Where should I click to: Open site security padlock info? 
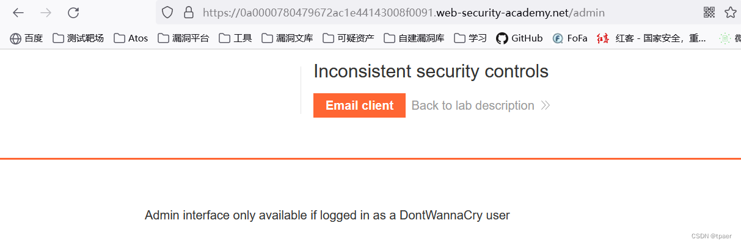tap(189, 12)
